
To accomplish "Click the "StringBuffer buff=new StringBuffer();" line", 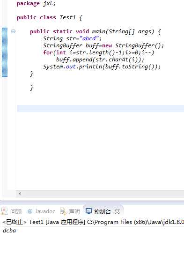I will point(103,45).
